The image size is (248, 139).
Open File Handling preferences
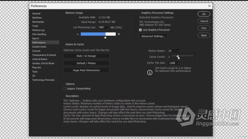point(39,34)
